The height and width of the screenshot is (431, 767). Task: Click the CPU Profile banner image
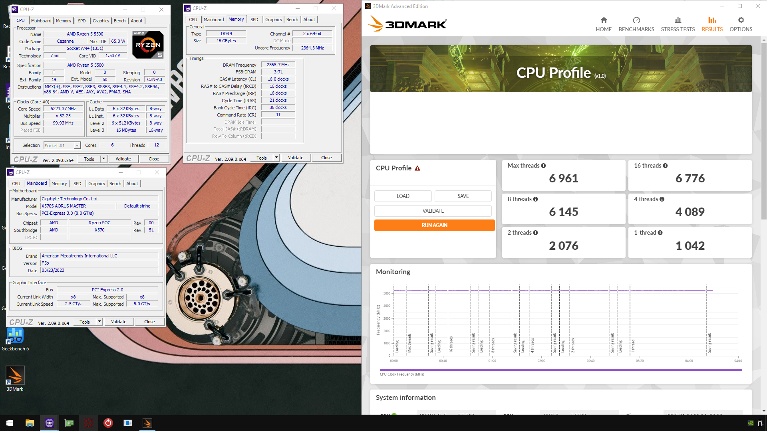point(561,69)
